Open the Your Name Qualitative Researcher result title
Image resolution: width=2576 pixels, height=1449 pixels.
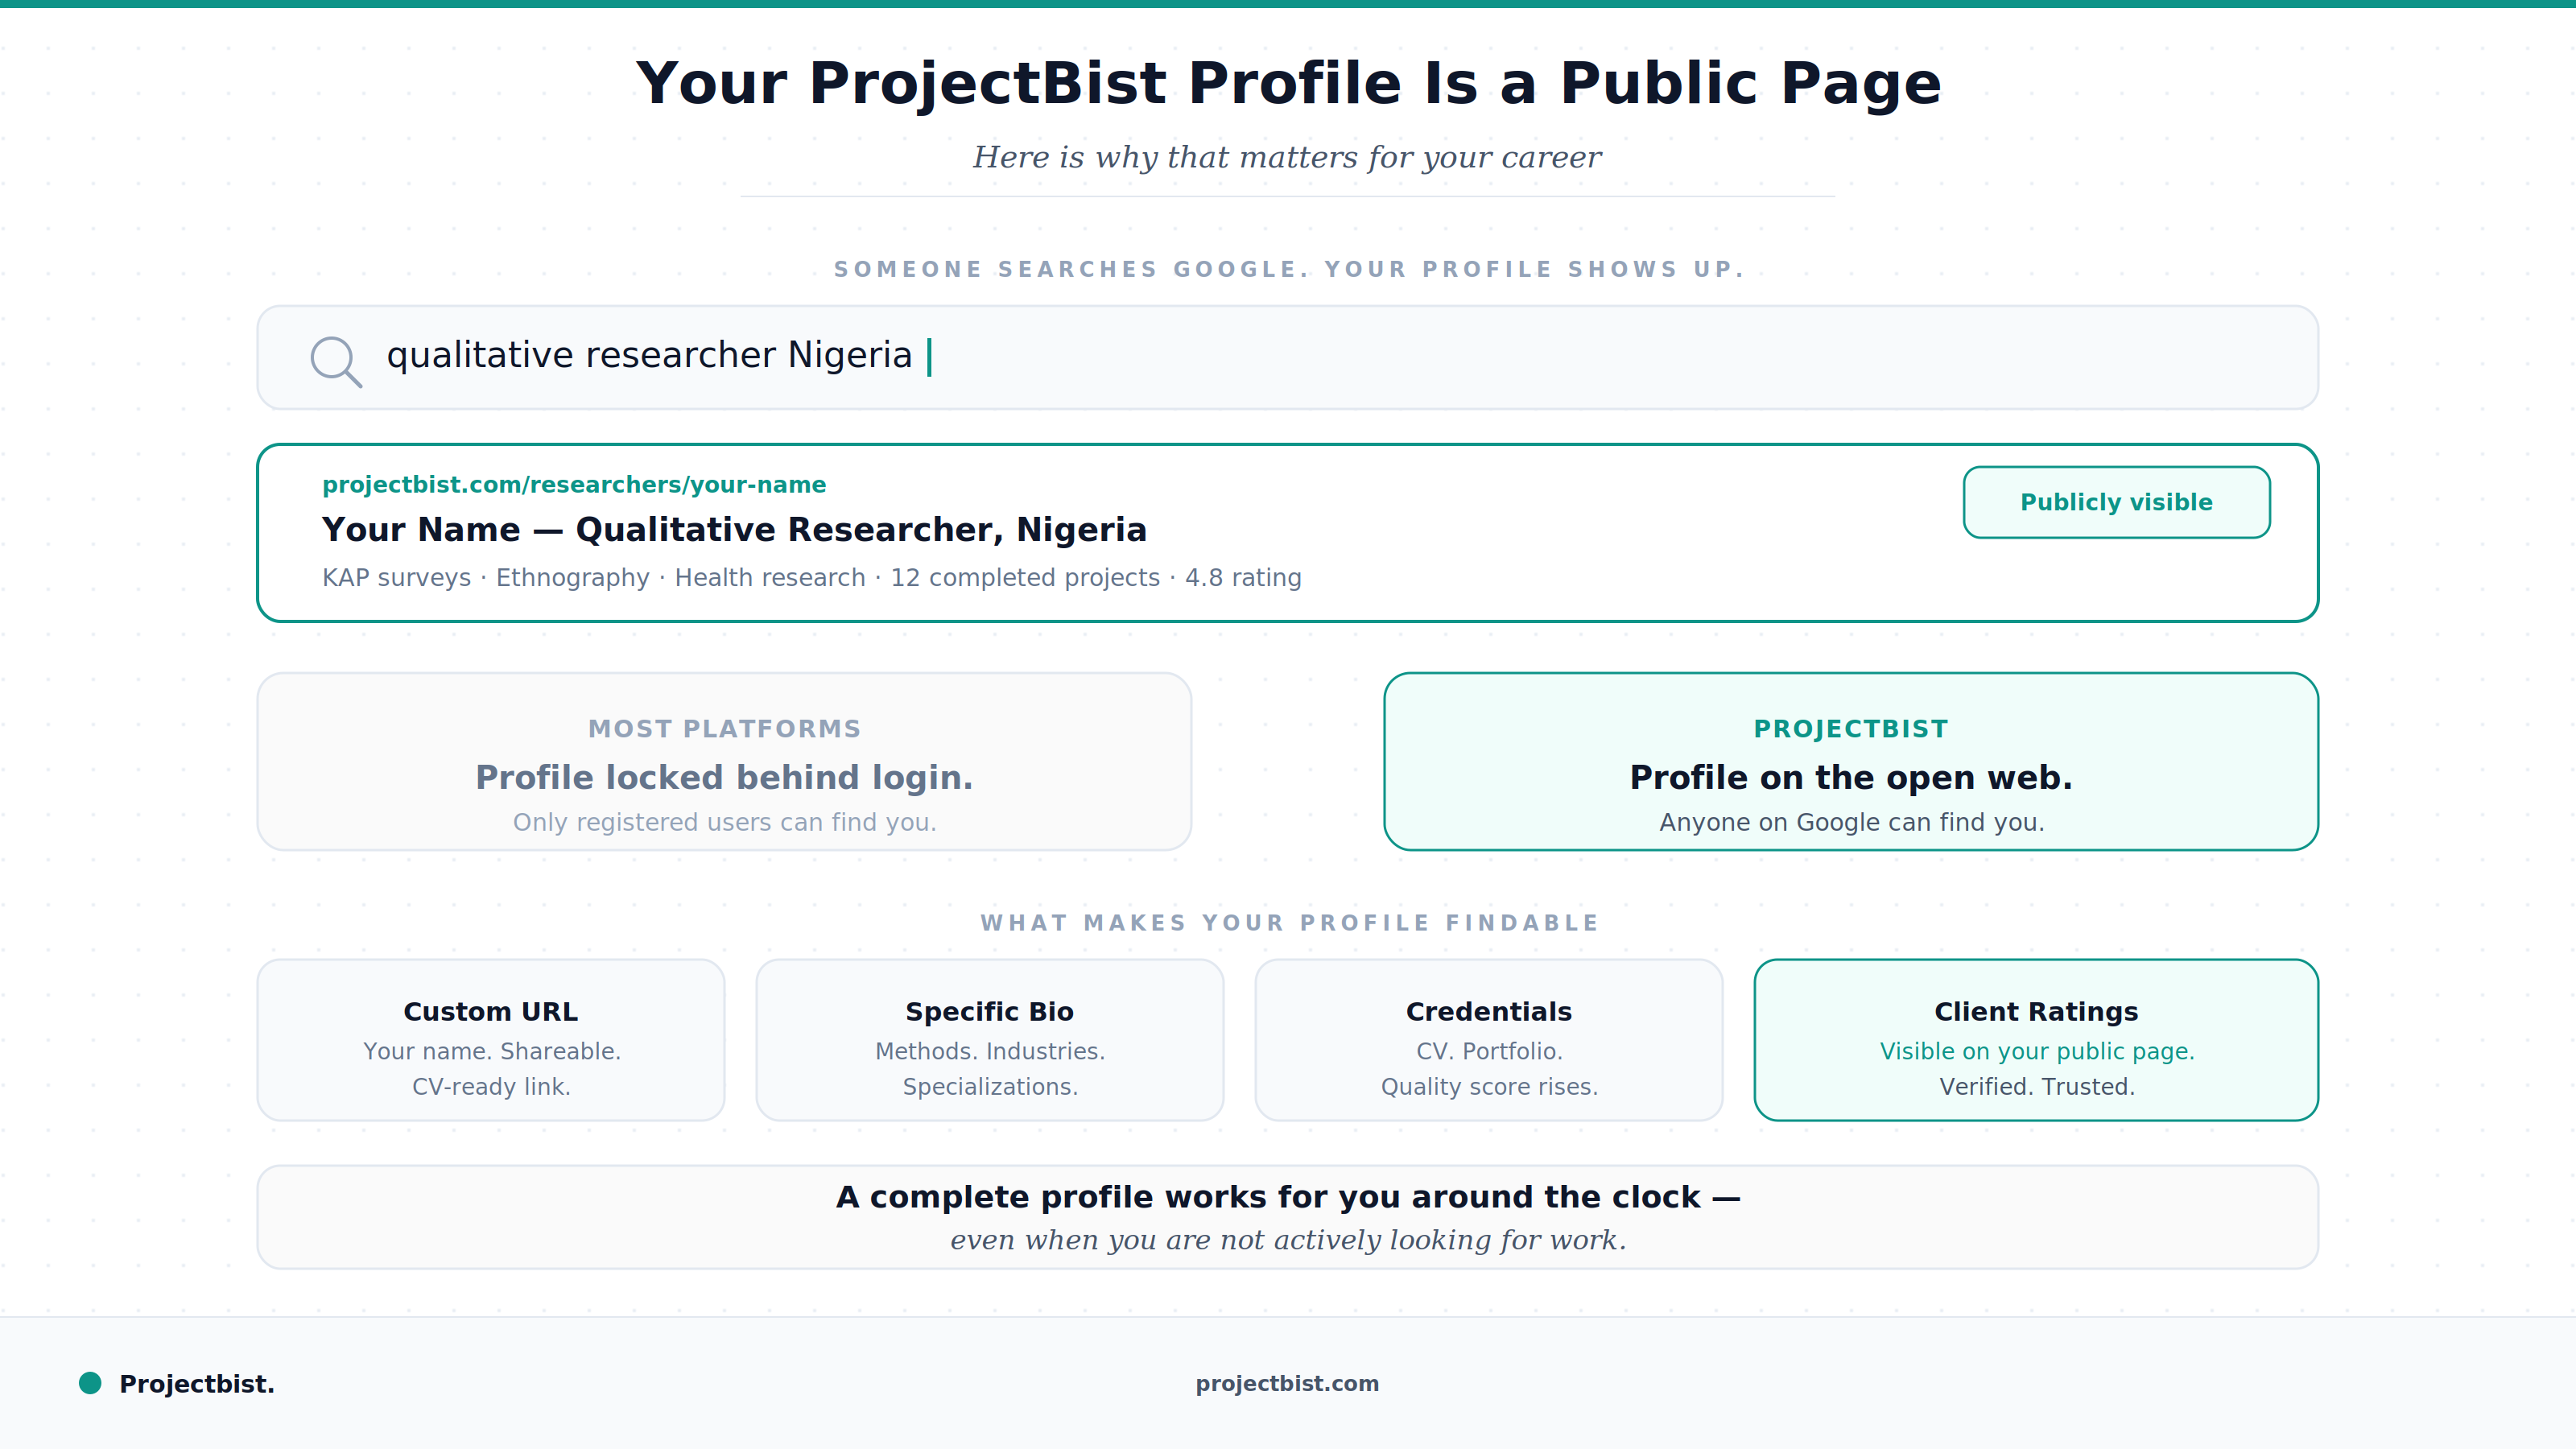(x=733, y=530)
